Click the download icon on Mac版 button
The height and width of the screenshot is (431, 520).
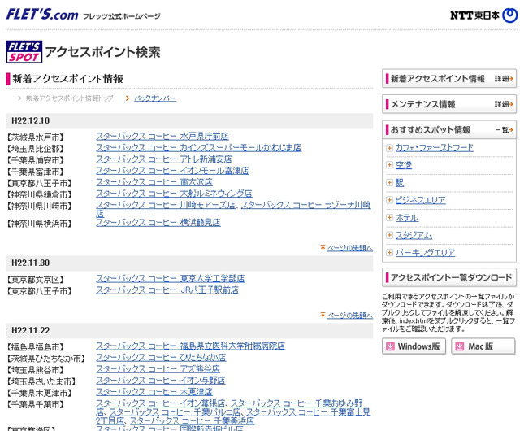click(x=460, y=346)
